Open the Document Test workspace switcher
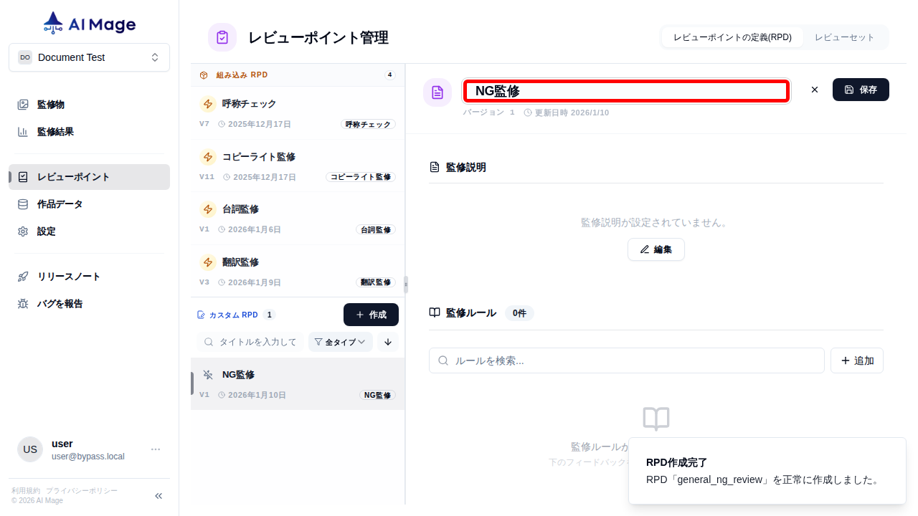Viewport: 918px width, 516px height. 89,57
